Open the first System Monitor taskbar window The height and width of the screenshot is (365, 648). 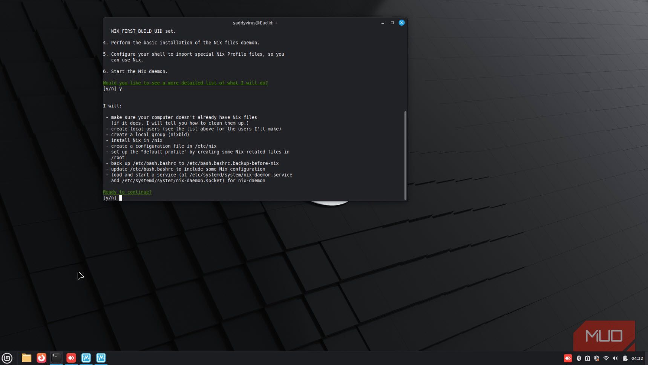[86, 358]
